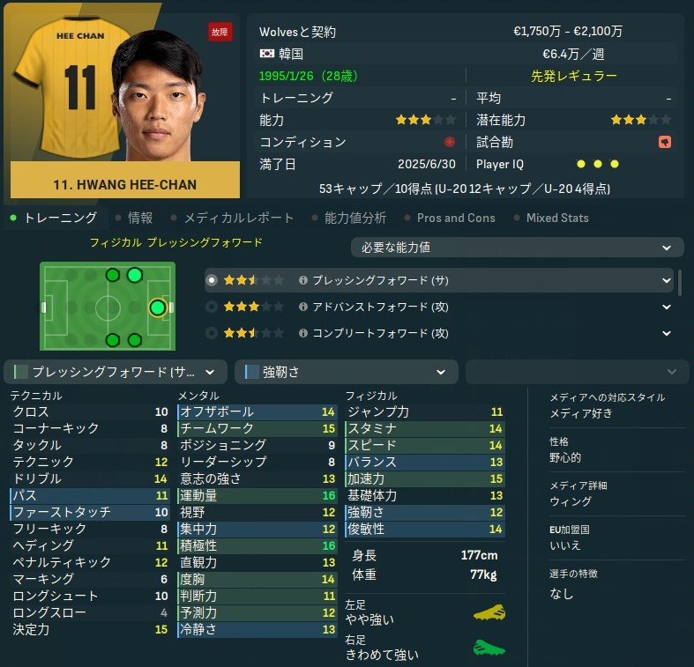This screenshot has height=667, width=694.
Task: Open the 強靭さ highlight dropdown
Action: point(346,372)
